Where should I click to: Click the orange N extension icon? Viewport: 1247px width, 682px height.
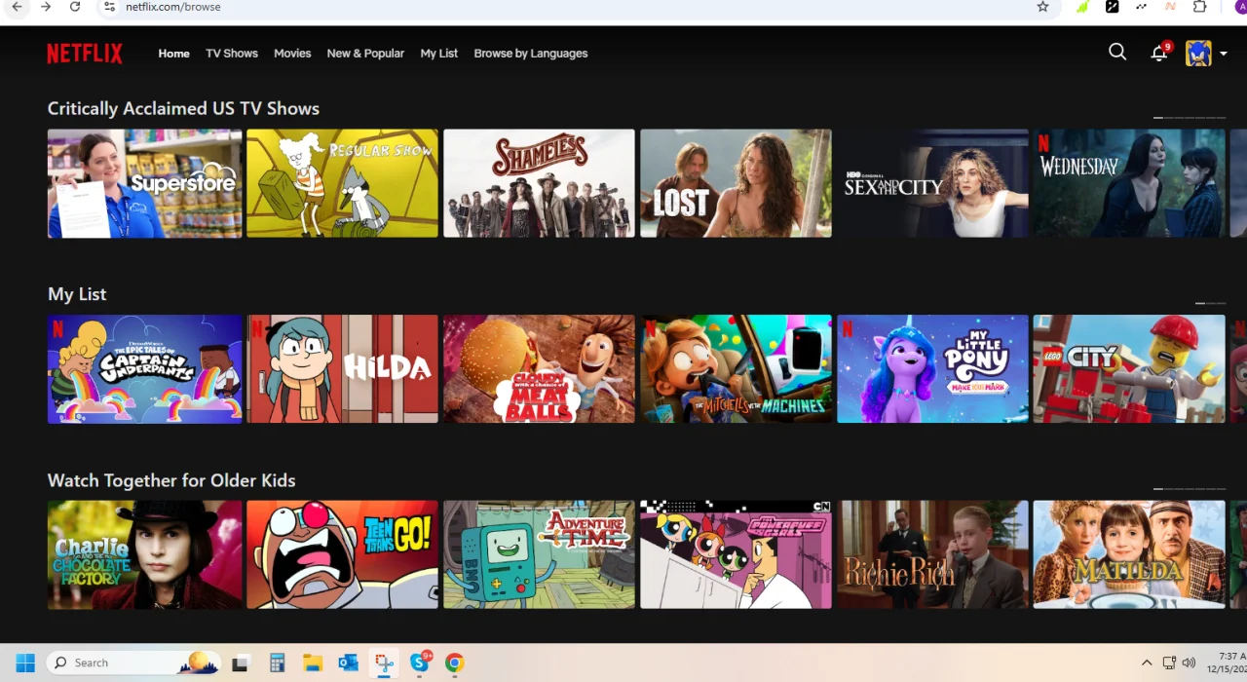click(x=1171, y=7)
